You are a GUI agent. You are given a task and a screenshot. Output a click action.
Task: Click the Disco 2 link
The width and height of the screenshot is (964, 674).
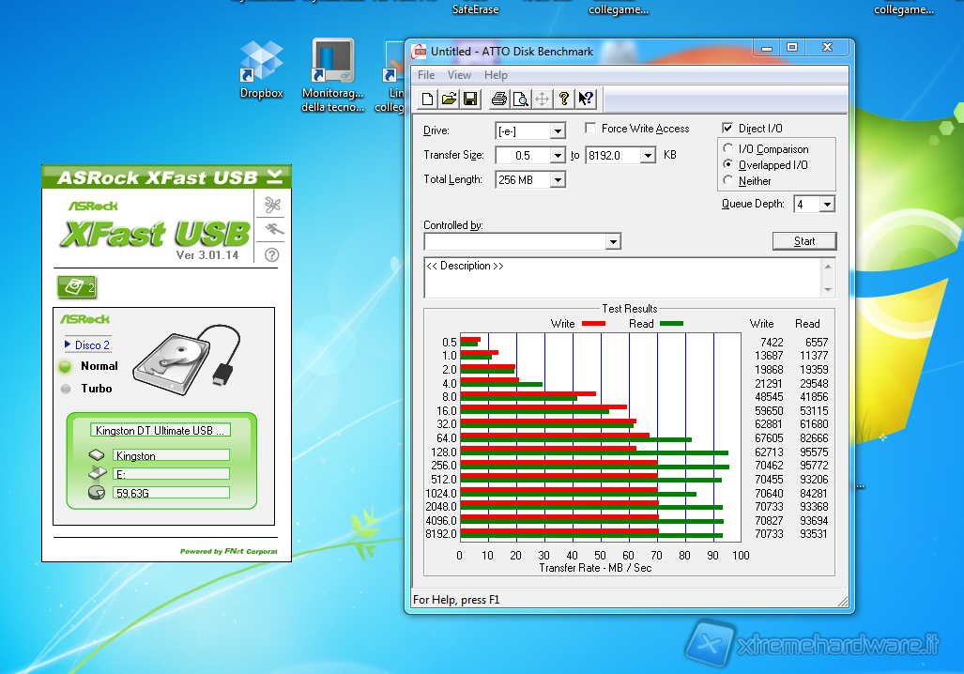coord(92,345)
